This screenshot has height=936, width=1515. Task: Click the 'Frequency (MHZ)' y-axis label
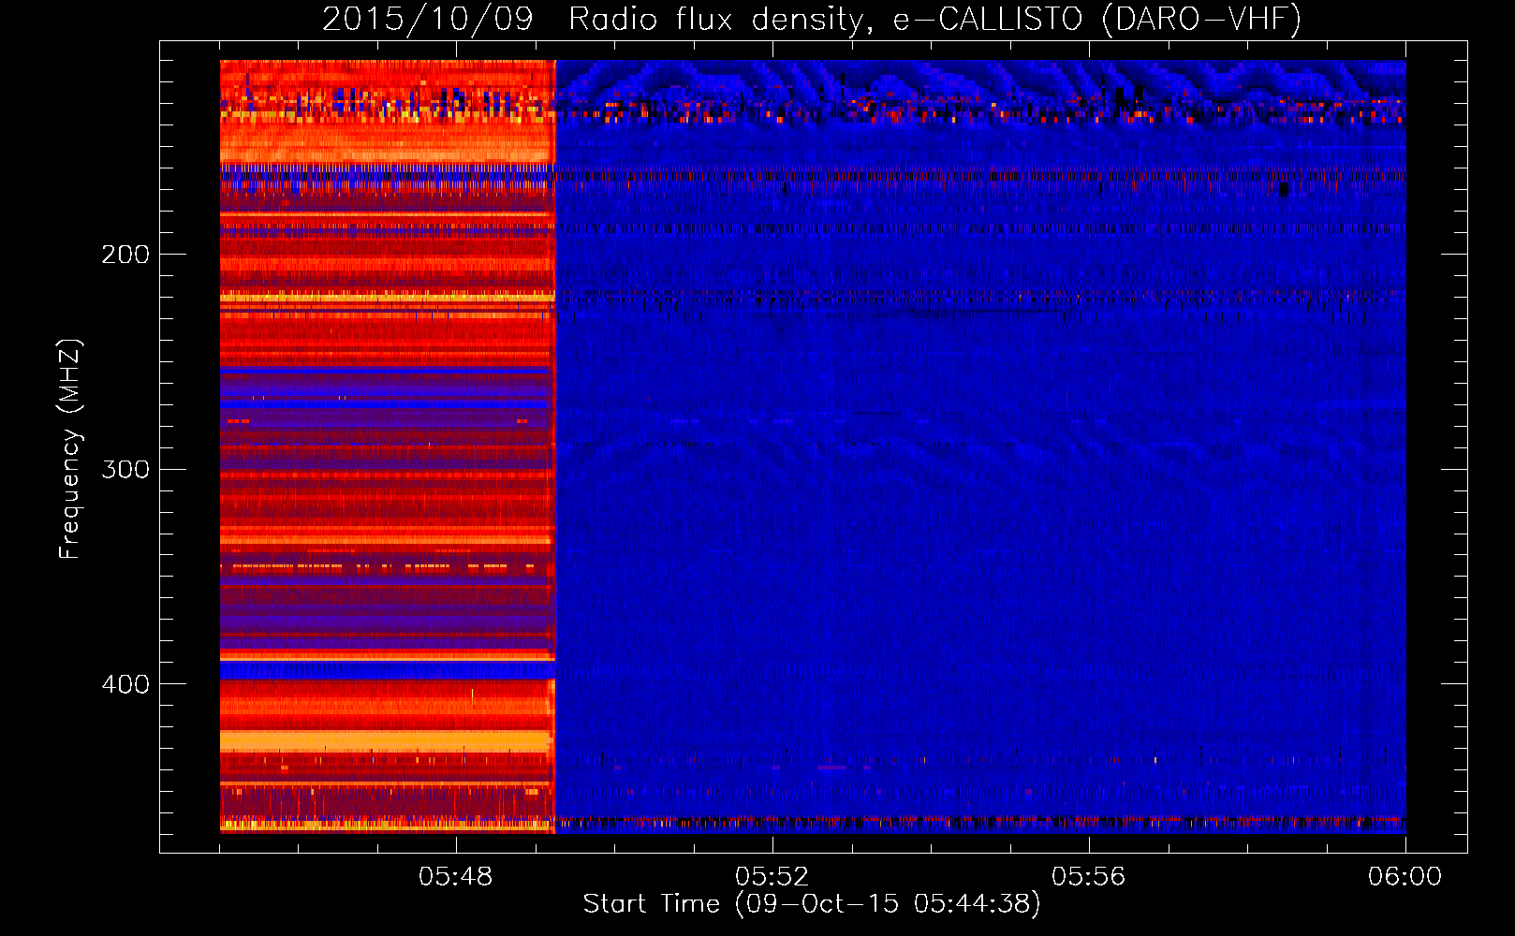coord(70,449)
